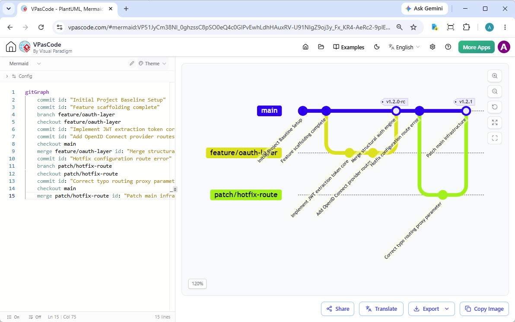The width and height of the screenshot is (515, 322).
Task: Open the Mermaid language dropdown
Action: 25,64
